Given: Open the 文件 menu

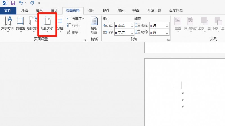Looking at the screenshot, I should coord(8,10).
